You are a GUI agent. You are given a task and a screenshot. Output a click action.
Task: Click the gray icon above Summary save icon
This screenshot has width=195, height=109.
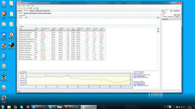coord(158,29)
